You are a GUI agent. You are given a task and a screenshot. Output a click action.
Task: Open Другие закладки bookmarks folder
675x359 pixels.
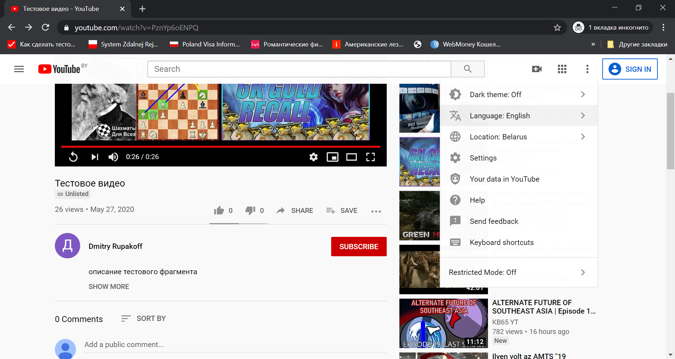coord(637,44)
